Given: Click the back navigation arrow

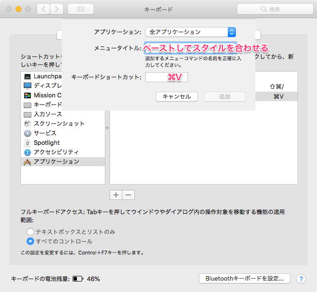Looking at the screenshot, I should click(43, 9).
